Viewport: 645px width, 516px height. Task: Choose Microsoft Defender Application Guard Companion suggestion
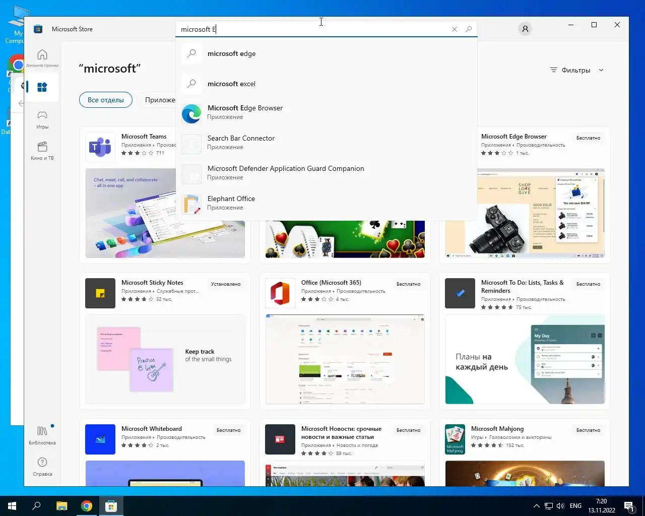(326, 174)
